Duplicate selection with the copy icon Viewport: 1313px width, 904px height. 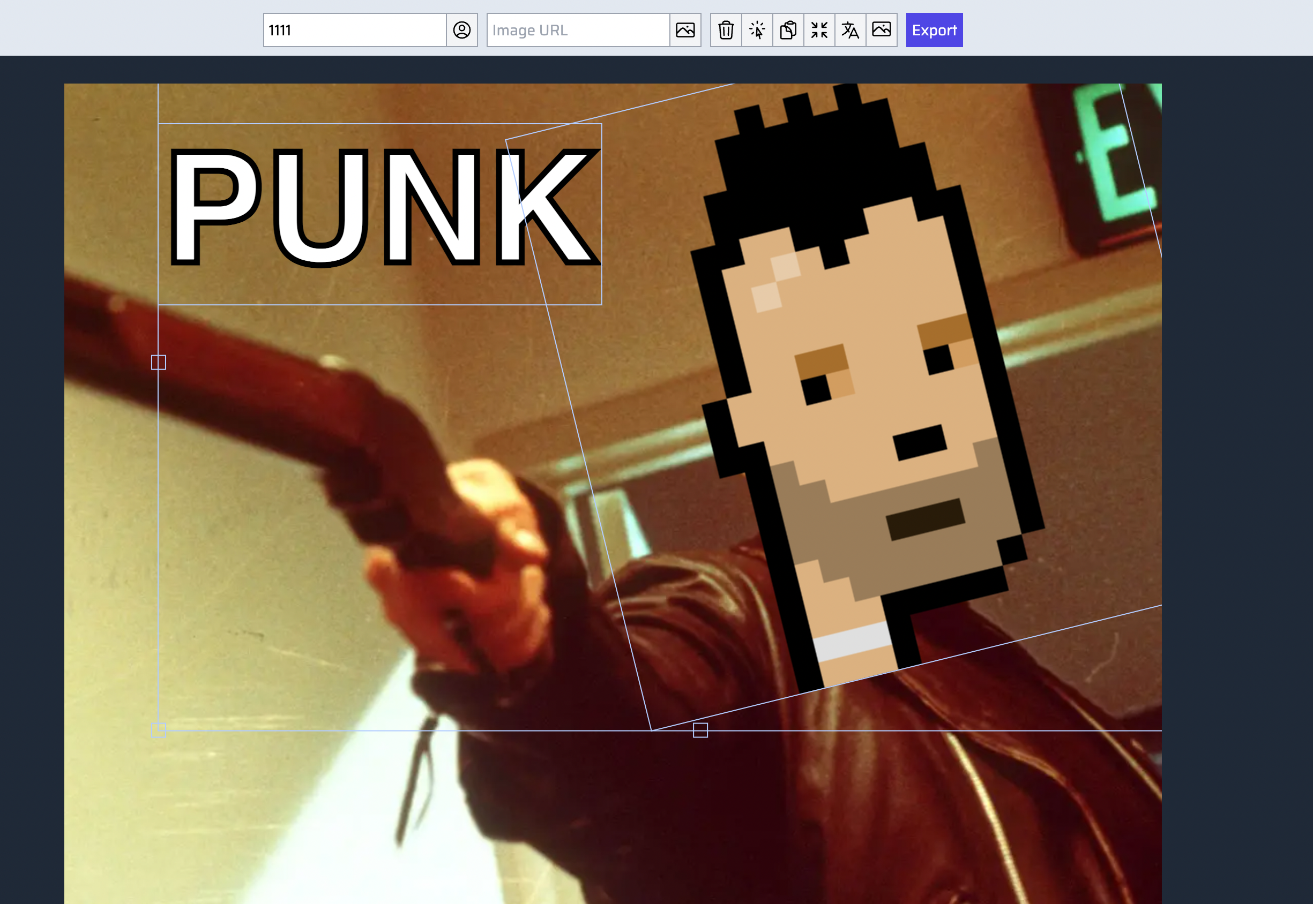(x=788, y=30)
